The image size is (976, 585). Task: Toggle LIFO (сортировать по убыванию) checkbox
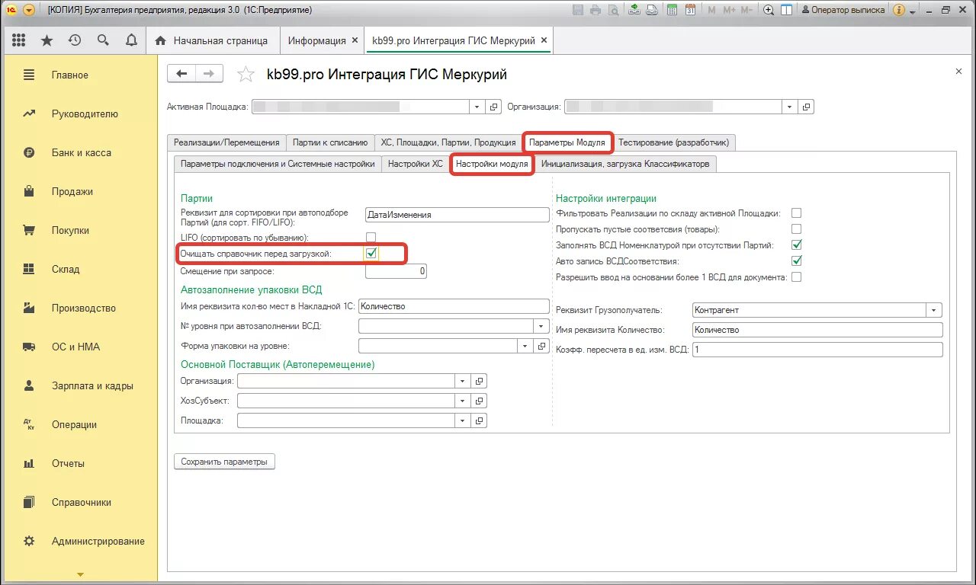click(x=371, y=237)
